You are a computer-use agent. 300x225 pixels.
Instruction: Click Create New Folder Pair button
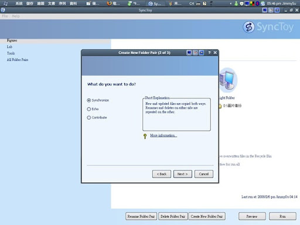point(207,216)
